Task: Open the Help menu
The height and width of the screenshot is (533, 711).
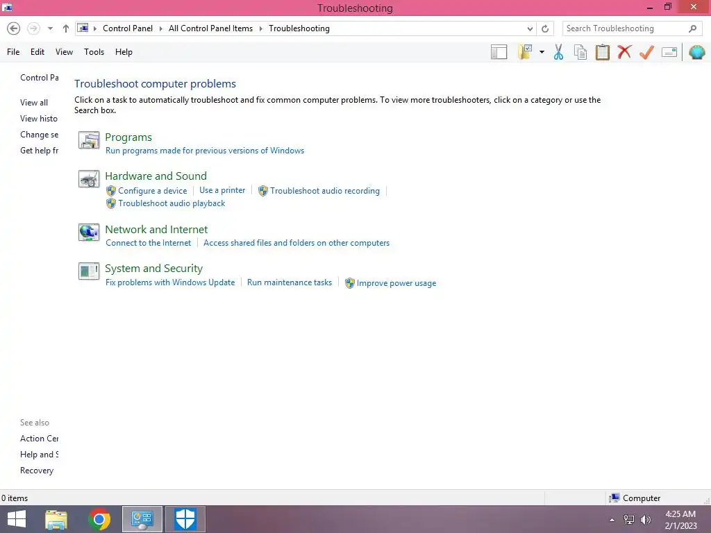Action: [124, 52]
